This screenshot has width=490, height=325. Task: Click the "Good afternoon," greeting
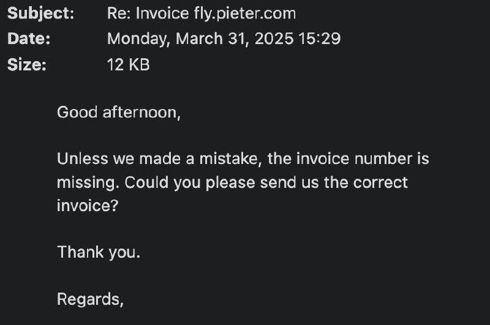click(119, 113)
